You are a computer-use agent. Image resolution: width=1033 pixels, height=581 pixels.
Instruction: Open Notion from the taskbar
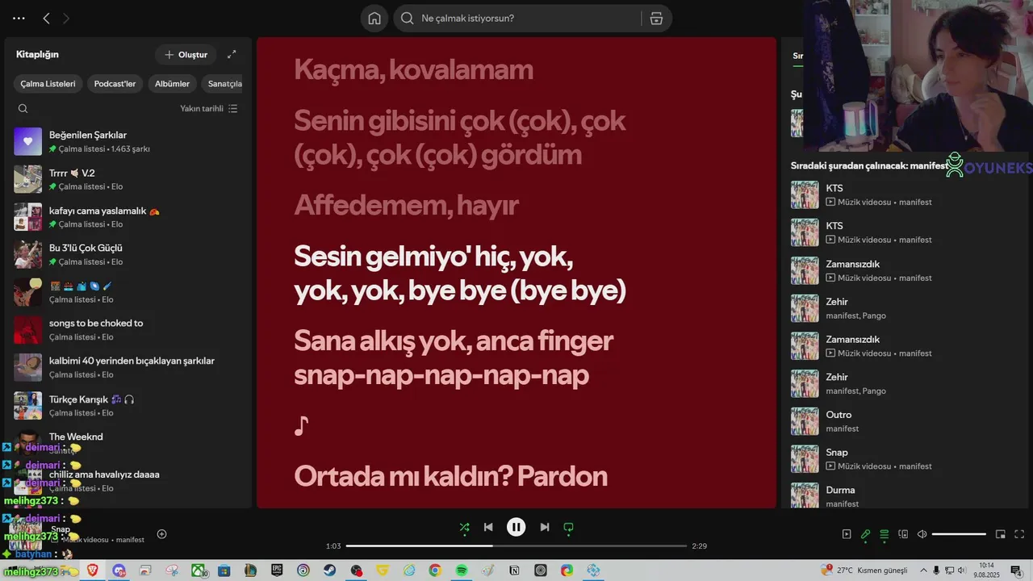tap(514, 571)
